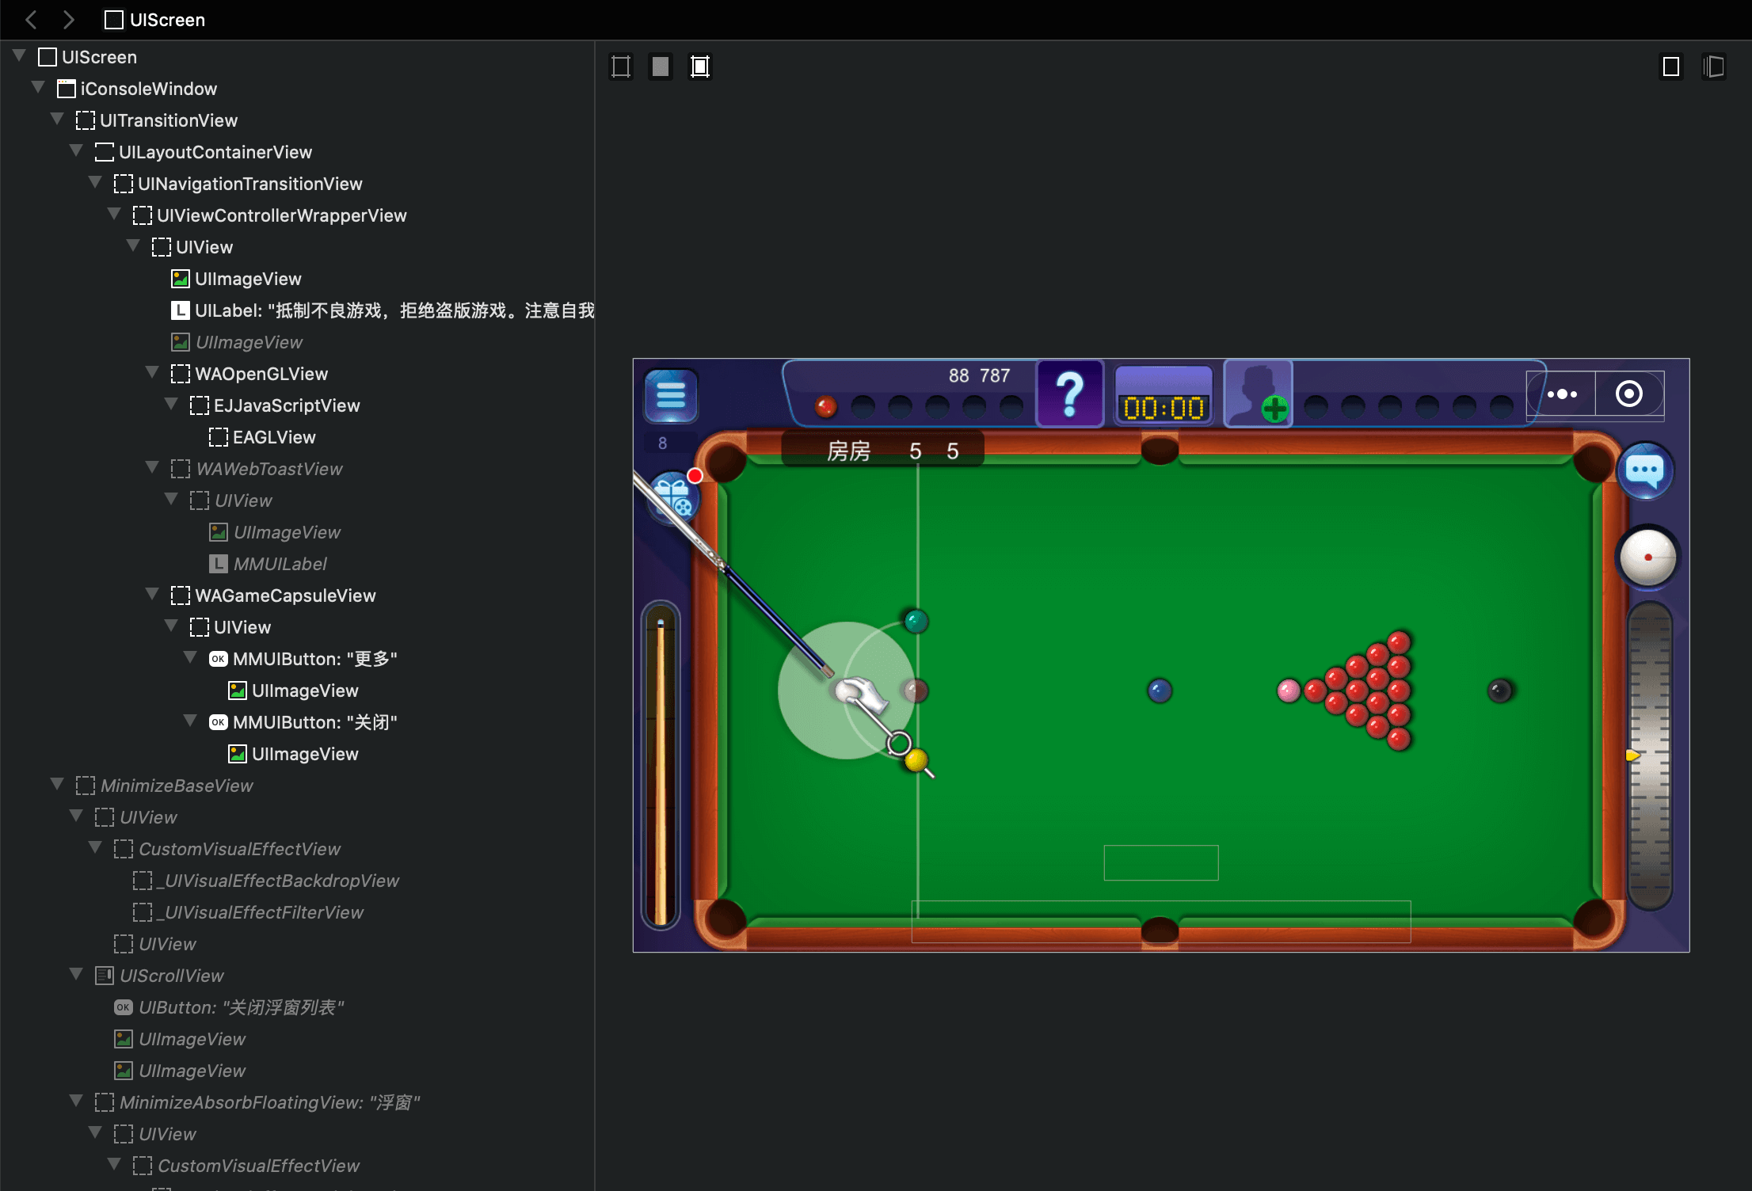Click the shot power ruler slider
The height and width of the screenshot is (1191, 1752).
click(x=1649, y=755)
